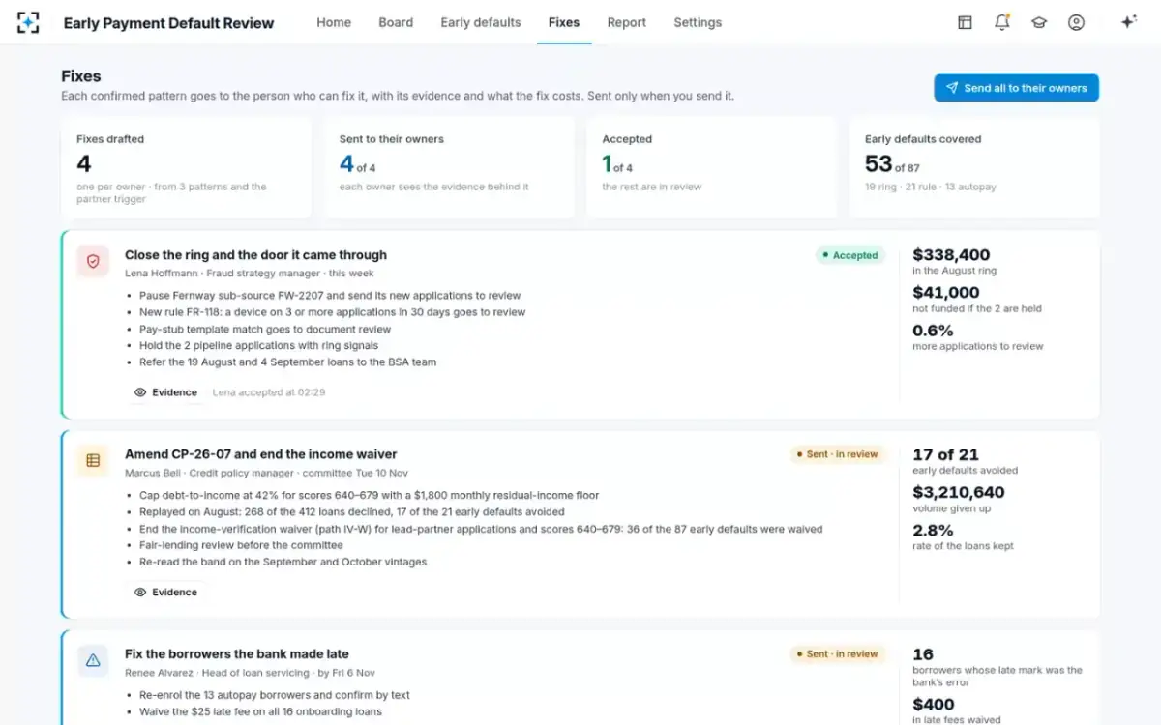This screenshot has width=1161, height=725.
Task: Open the graduation cap learning icon
Action: 1039,22
